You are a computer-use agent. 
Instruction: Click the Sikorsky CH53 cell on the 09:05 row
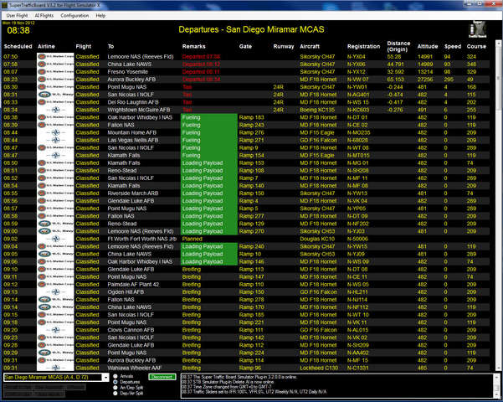[317, 254]
